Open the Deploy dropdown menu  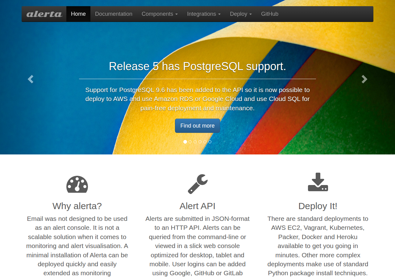241,14
